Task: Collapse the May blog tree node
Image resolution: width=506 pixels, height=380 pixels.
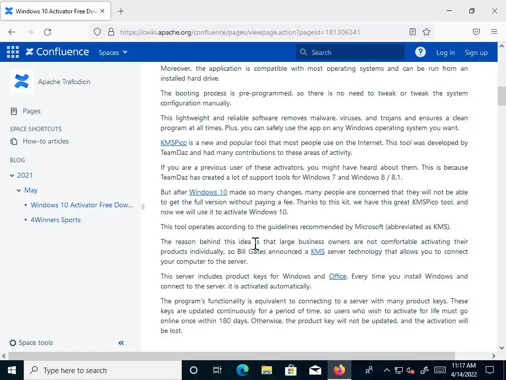Action: (19, 190)
